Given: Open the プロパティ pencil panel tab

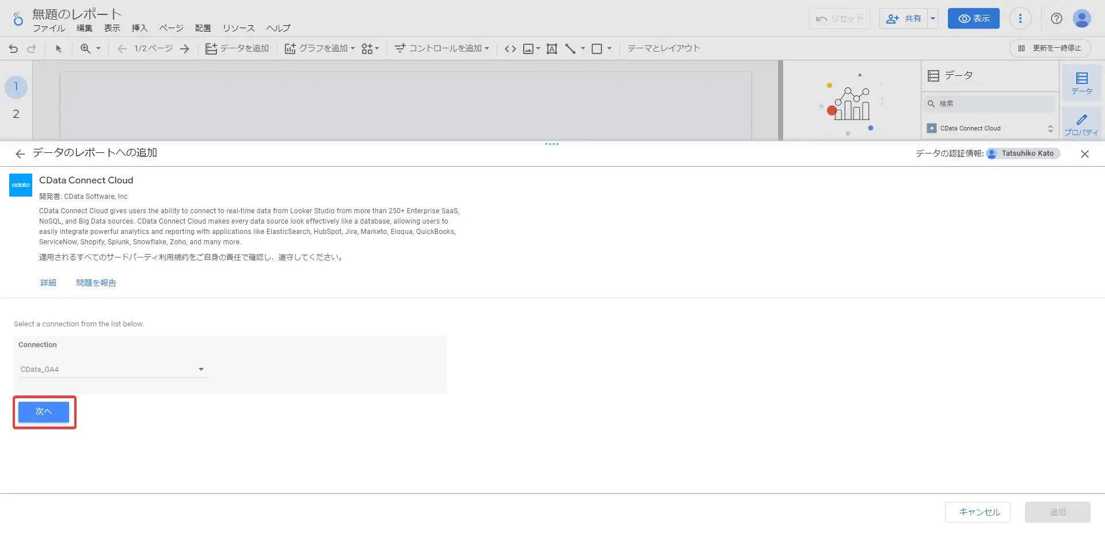Looking at the screenshot, I should click(x=1081, y=124).
